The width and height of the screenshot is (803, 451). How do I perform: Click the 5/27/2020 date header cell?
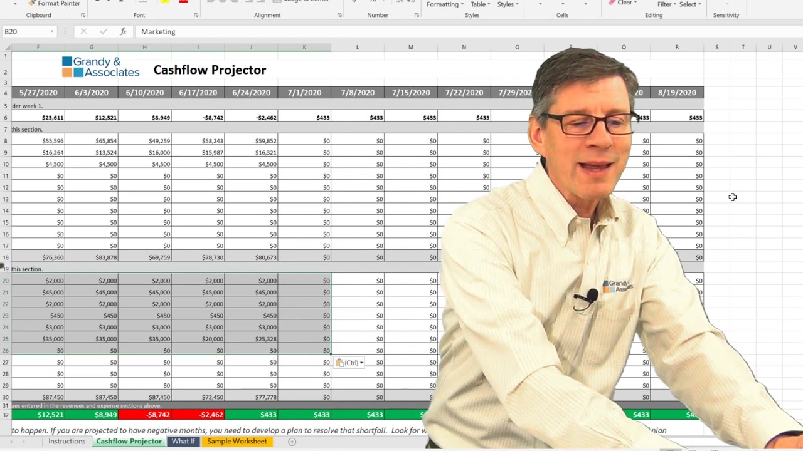point(38,92)
